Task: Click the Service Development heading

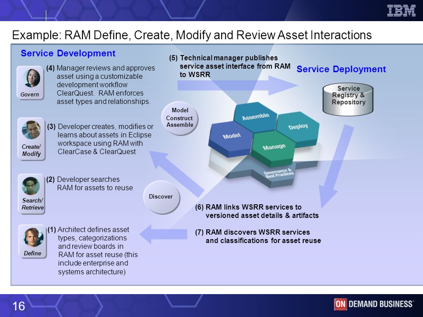Action: tap(68, 53)
